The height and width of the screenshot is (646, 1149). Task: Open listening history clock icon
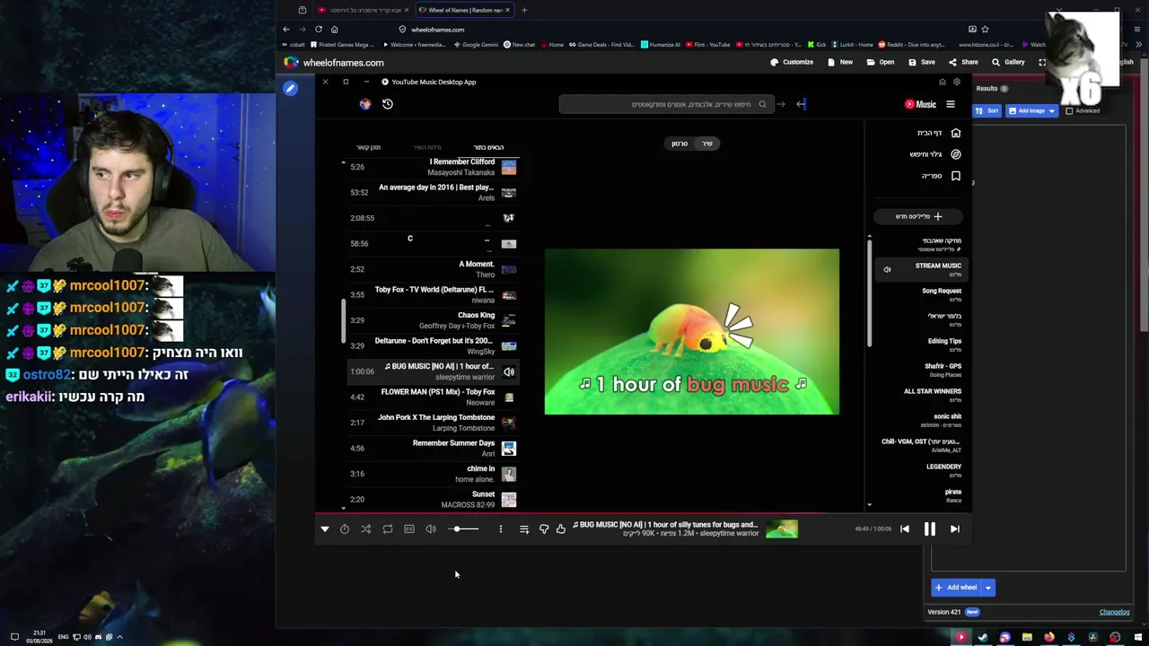[x=388, y=104]
